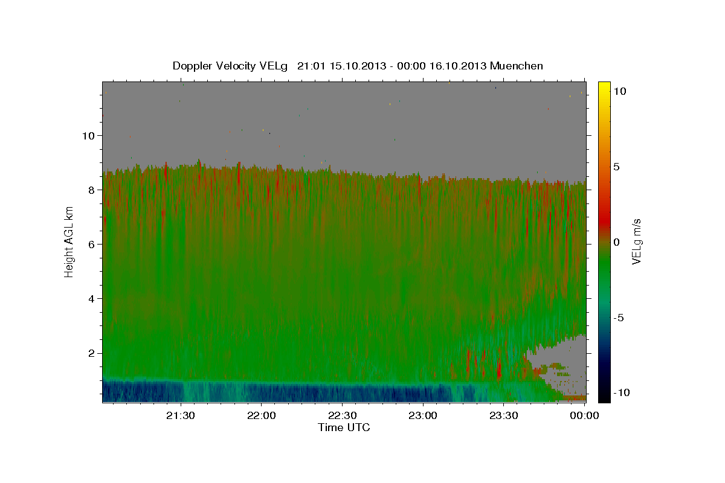Viewport: 725px width, 483px height.
Task: Click the colorbar value -5 label
Action: pos(618,317)
